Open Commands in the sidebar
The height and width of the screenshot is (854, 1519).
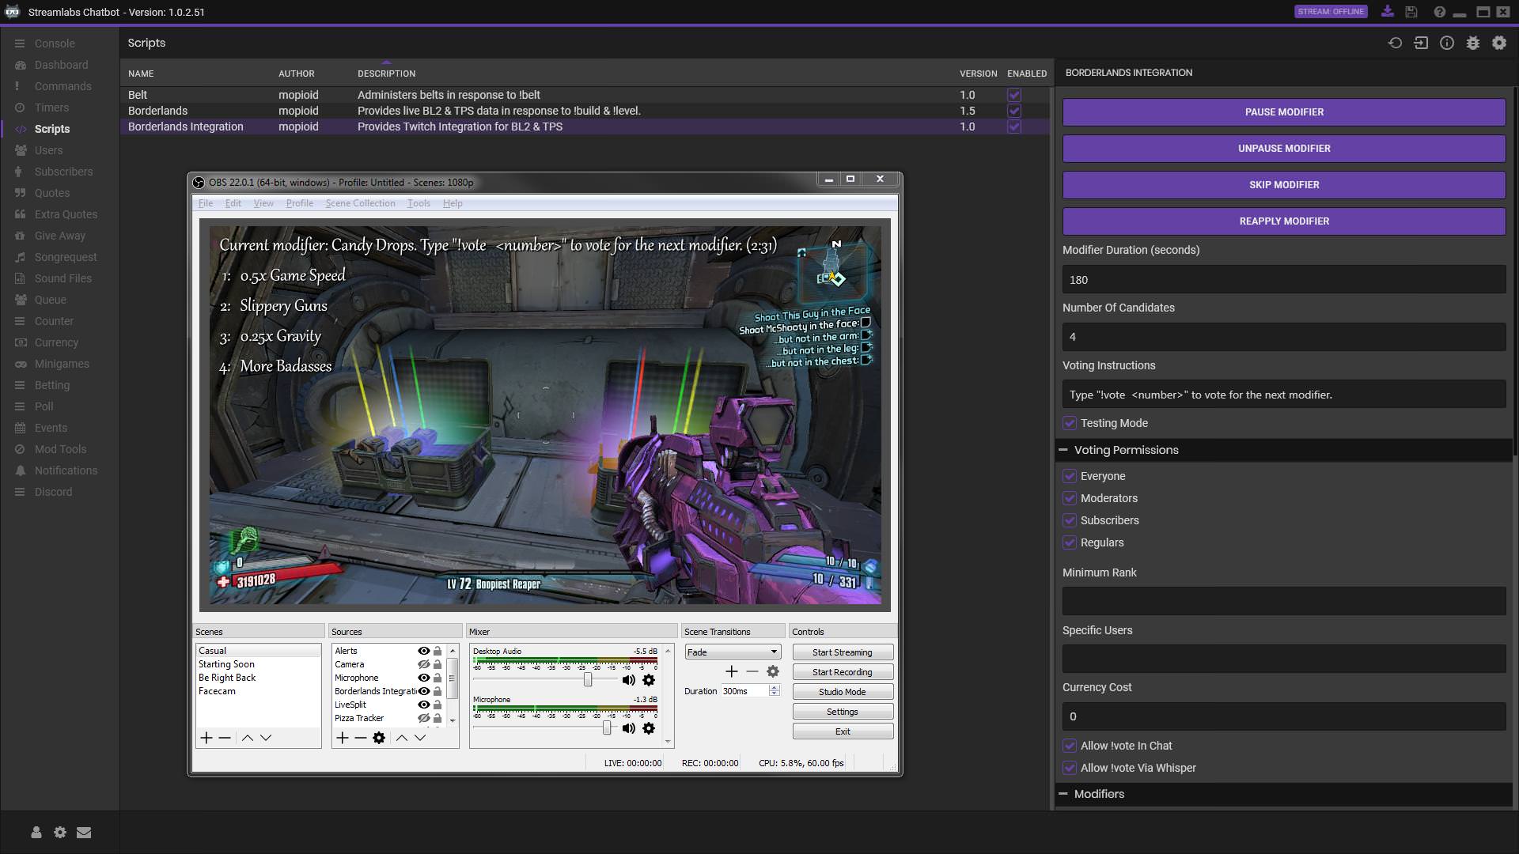click(x=63, y=86)
